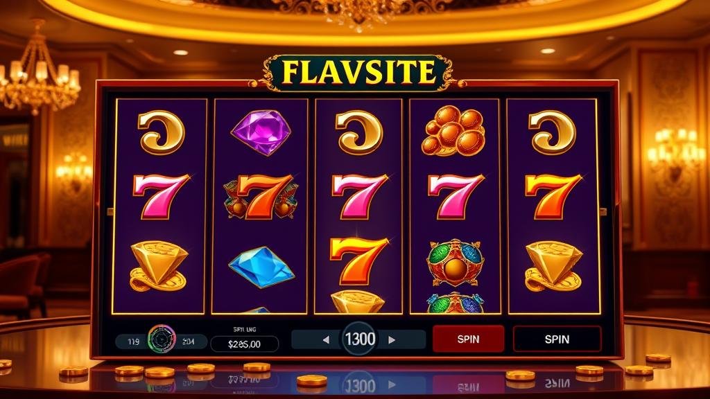Viewport: 710px width, 399px height.
Task: Click the jeweled beetle symbol in reel four
Action: point(456,263)
